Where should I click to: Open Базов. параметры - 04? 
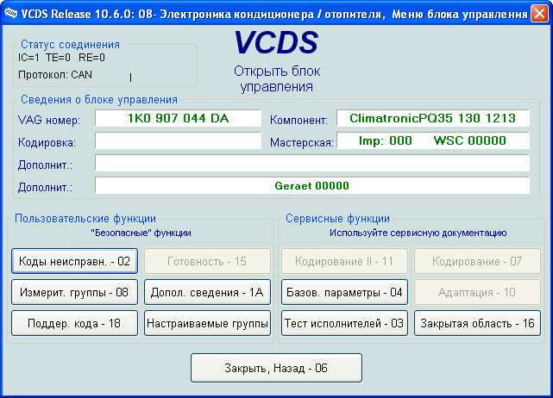coord(344,292)
